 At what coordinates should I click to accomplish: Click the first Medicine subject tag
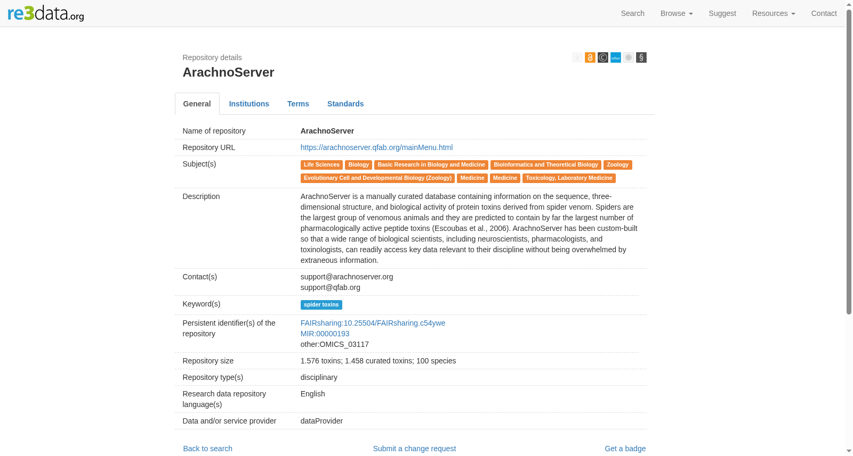472,178
